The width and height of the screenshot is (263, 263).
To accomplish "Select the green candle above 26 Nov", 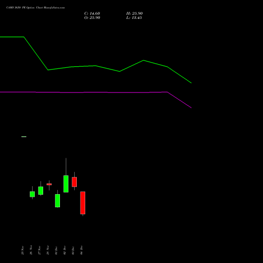I will (32, 194).
